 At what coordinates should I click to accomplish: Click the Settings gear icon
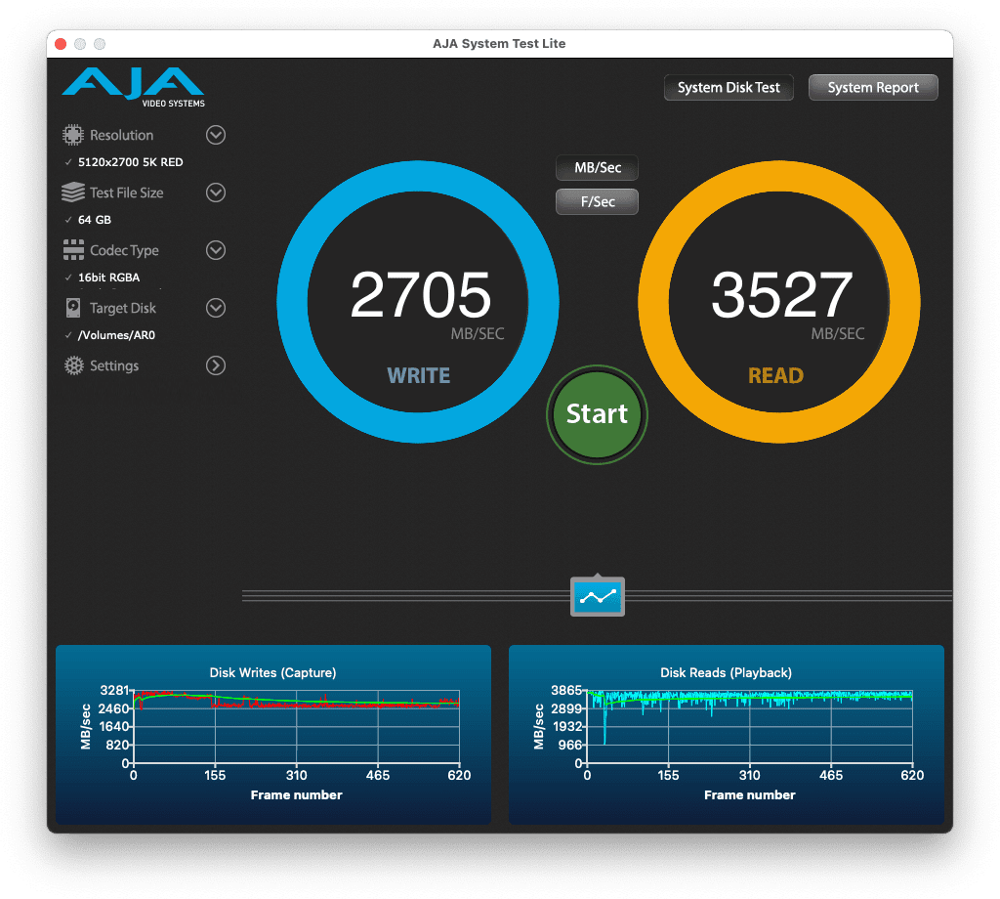(x=74, y=365)
